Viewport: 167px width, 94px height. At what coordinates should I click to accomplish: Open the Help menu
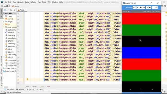[x=61, y=2]
